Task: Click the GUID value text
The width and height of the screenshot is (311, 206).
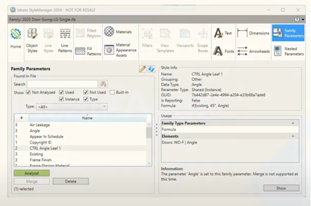Action: point(228,95)
